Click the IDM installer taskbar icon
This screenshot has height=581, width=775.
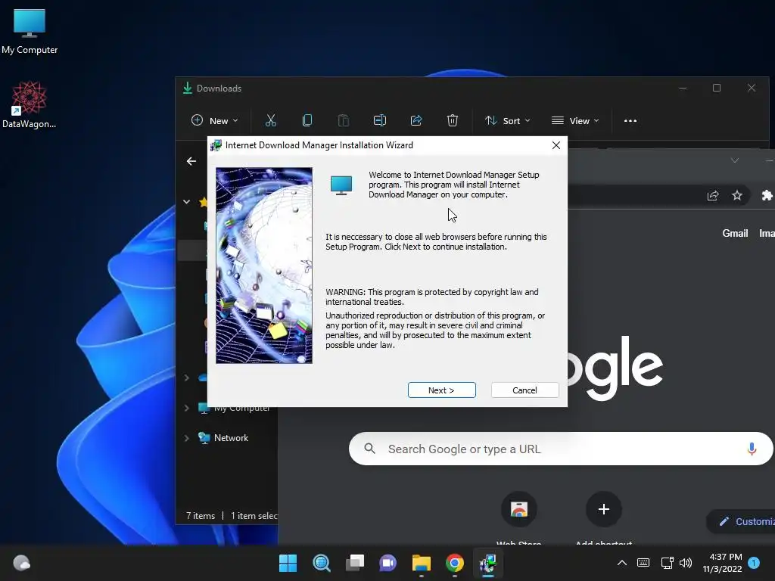point(488,563)
